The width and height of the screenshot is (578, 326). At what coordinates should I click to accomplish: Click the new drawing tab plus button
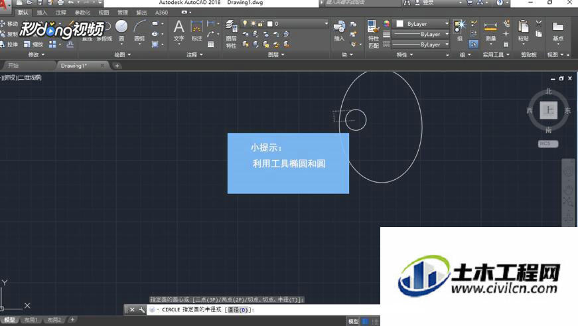coord(117,66)
